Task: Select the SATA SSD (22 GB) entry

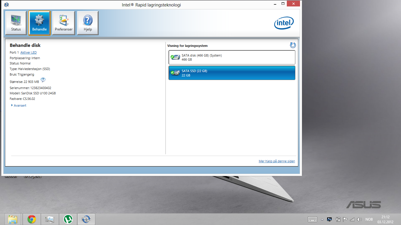Action: click(x=232, y=73)
